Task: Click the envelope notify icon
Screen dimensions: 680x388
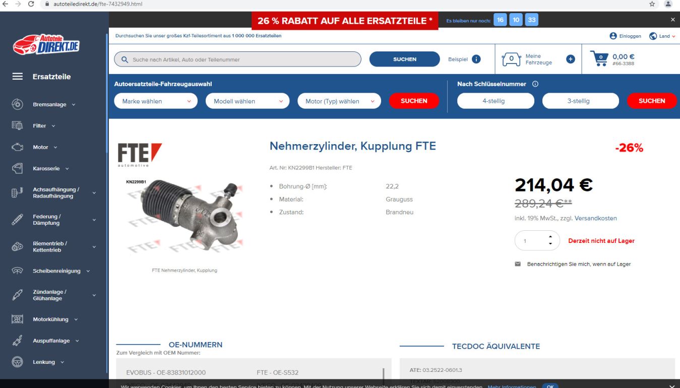Action: point(518,264)
